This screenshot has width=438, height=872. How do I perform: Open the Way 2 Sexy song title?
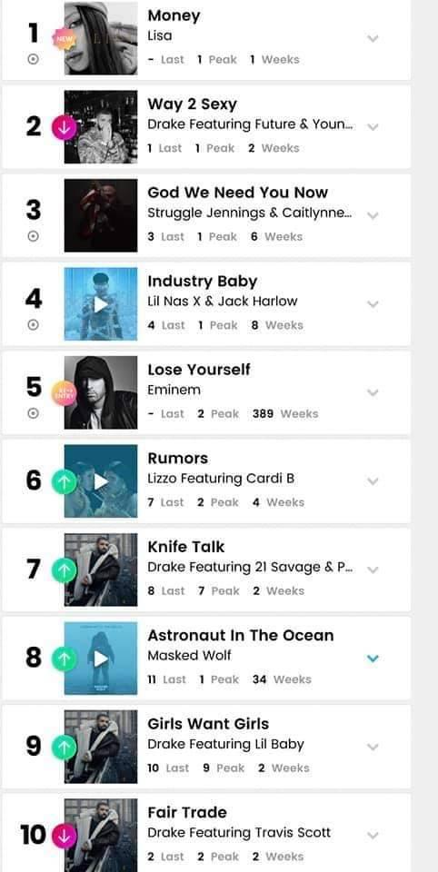[192, 104]
